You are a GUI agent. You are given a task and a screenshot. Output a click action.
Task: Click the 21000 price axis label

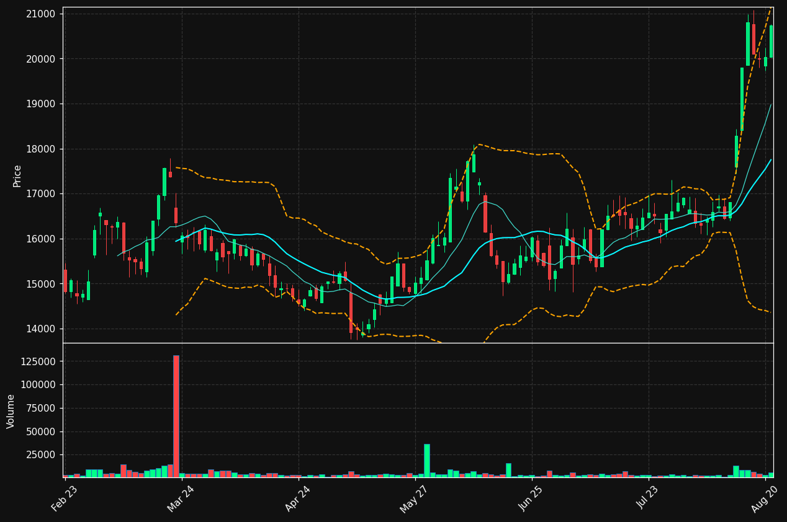pos(42,14)
